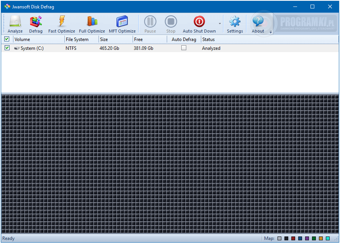Close the Jwansoft Disk Defrag window

330,7
